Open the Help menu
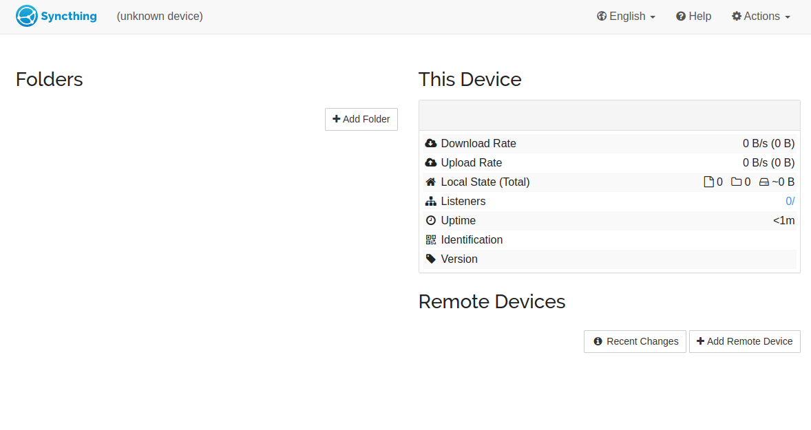Viewport: 811px width, 430px height. point(693,16)
